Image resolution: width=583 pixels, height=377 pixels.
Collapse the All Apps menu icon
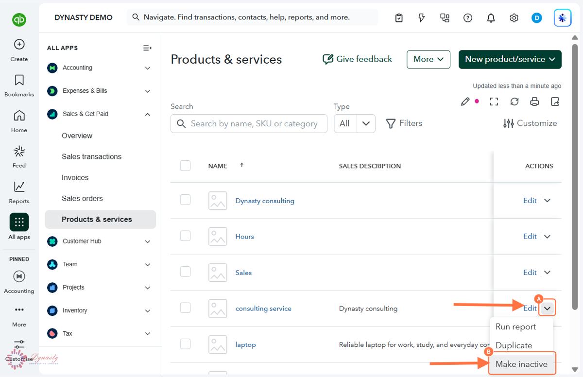(x=147, y=48)
